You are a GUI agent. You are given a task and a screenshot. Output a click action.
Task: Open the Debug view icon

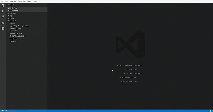(x=3, y=23)
